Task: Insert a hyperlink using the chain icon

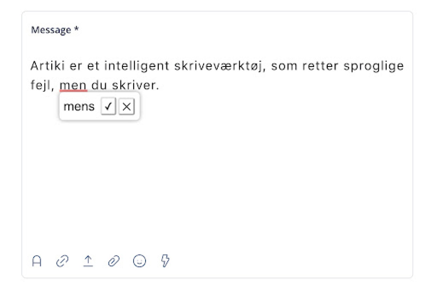Action: coord(62,261)
